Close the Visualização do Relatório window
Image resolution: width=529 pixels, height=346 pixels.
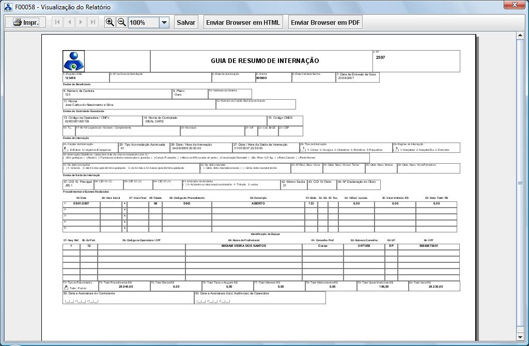[x=515, y=5]
